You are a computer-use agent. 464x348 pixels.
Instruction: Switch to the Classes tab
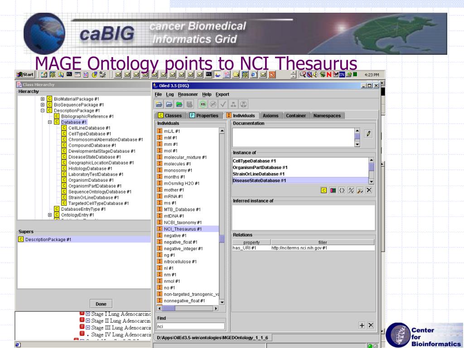170,116
